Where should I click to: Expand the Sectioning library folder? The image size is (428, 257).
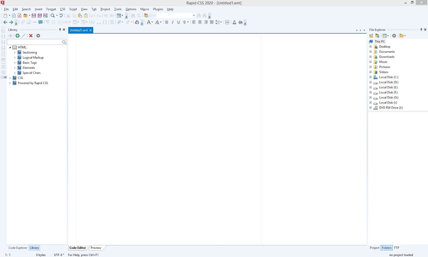tap(15, 52)
